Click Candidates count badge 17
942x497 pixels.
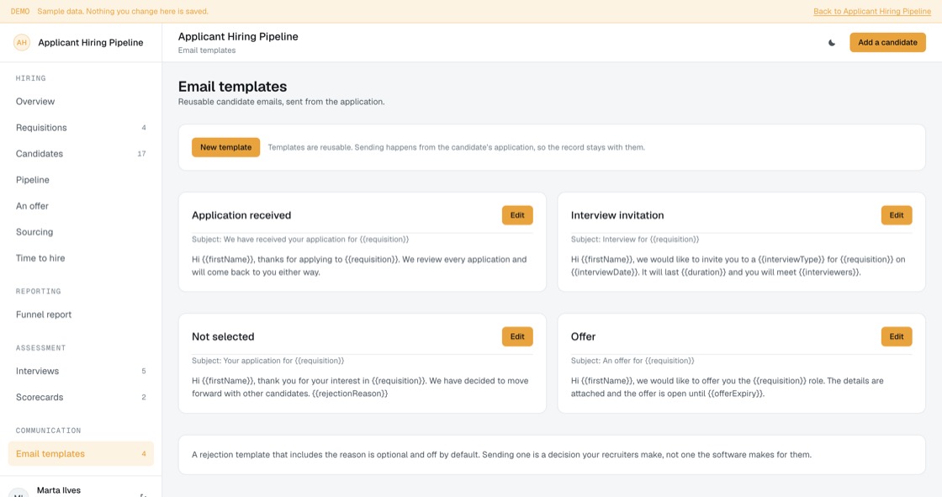142,154
